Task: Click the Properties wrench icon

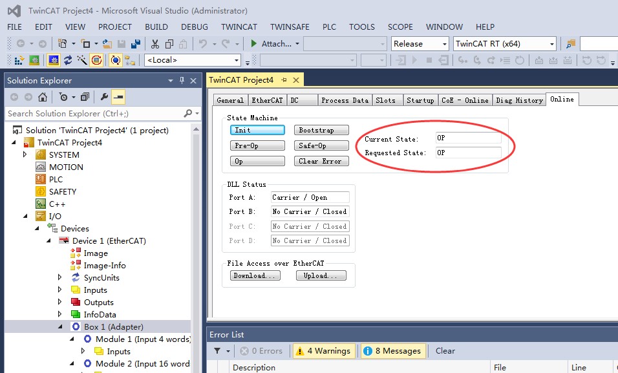Action: [104, 96]
